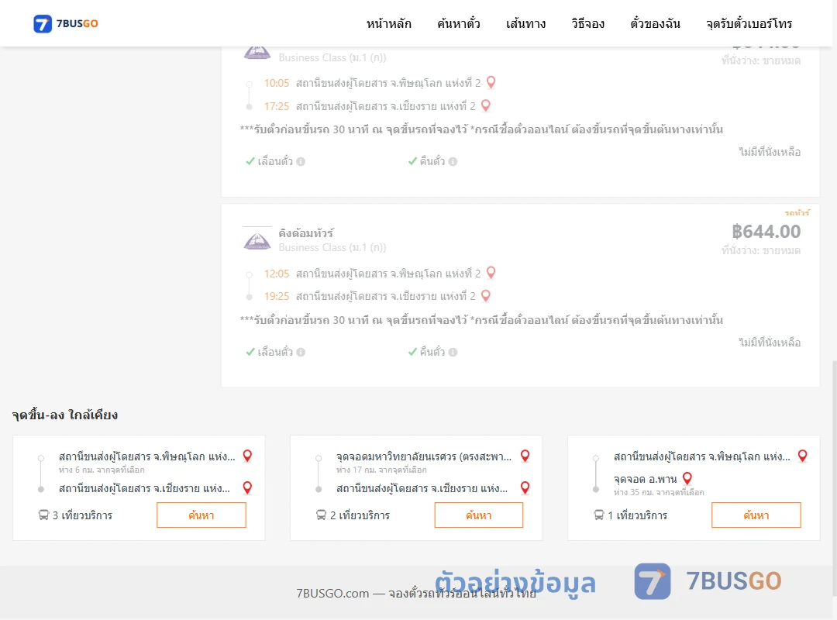837x620 pixels.
Task: Click the green check by เลื่อนตั๋ว in 12:05 trip
Action: click(x=250, y=352)
